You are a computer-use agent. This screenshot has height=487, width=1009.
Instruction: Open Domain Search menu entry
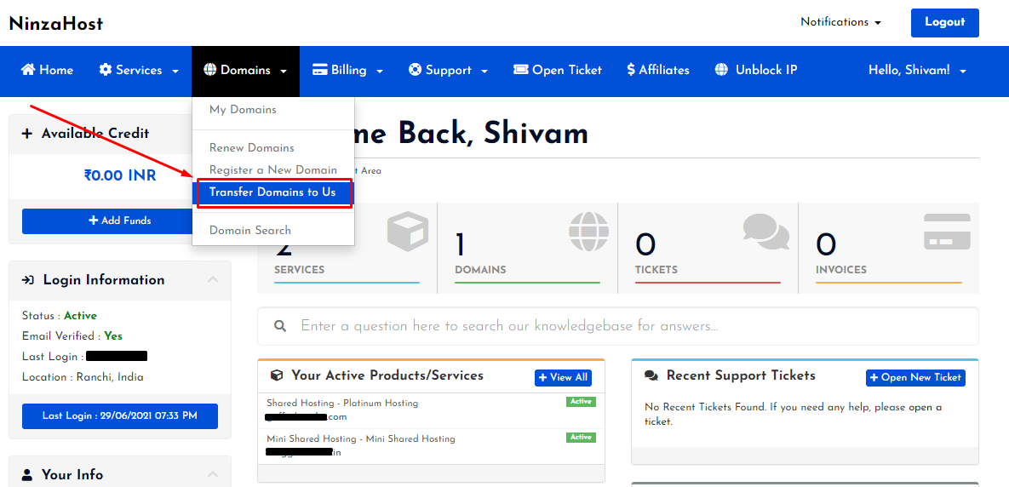(x=249, y=231)
